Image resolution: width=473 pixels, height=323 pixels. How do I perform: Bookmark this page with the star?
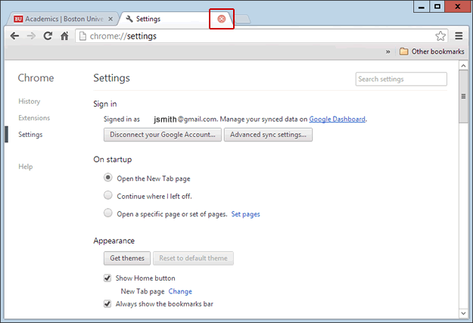[x=440, y=36]
